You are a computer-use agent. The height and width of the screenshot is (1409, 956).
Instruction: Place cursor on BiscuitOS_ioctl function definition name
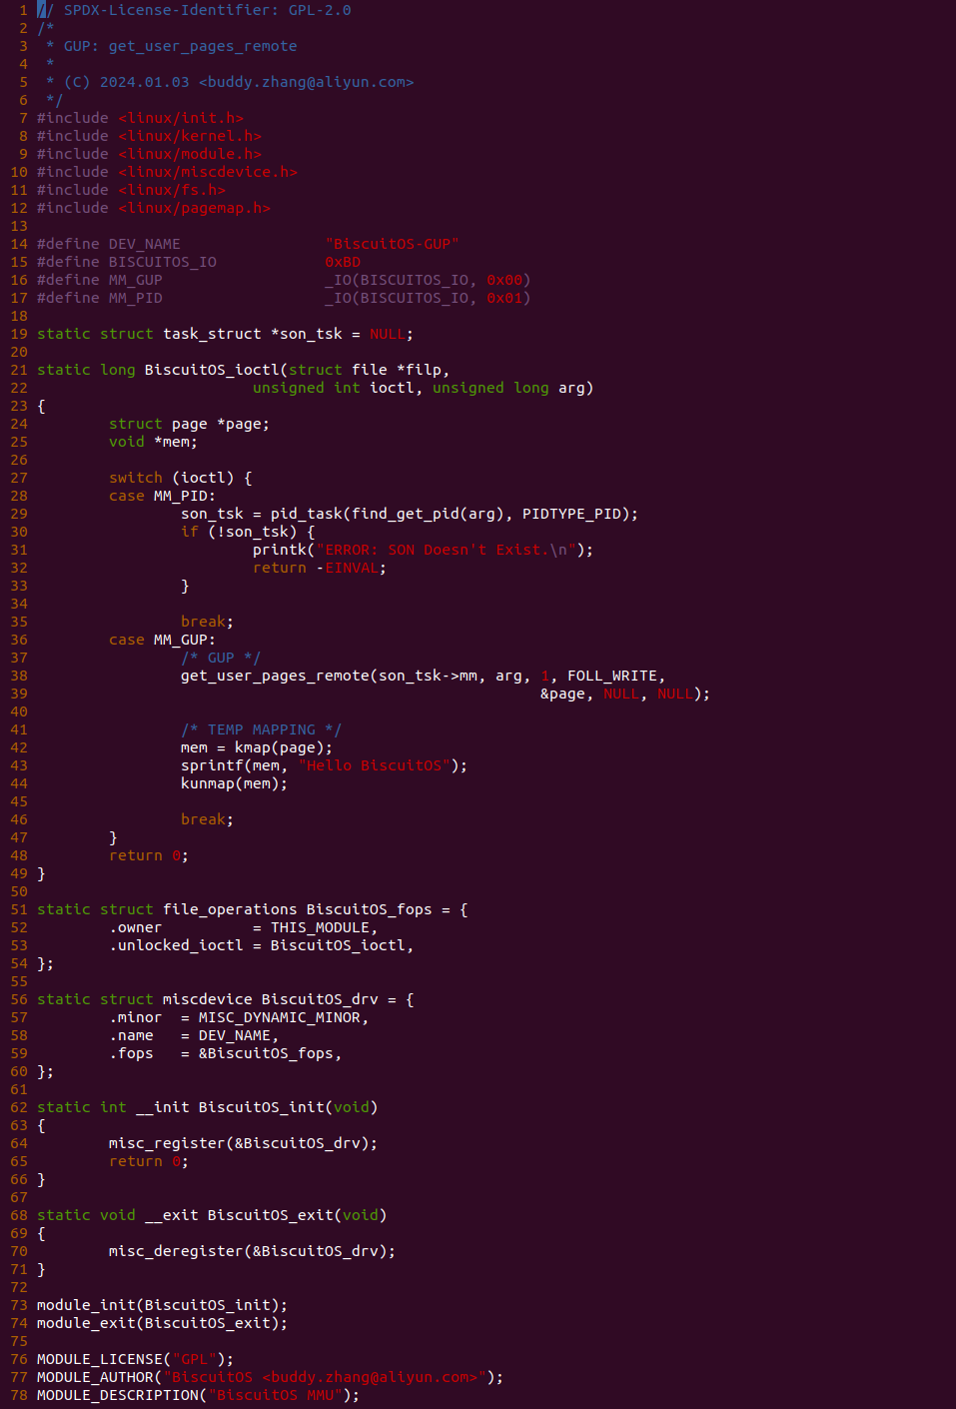click(212, 370)
